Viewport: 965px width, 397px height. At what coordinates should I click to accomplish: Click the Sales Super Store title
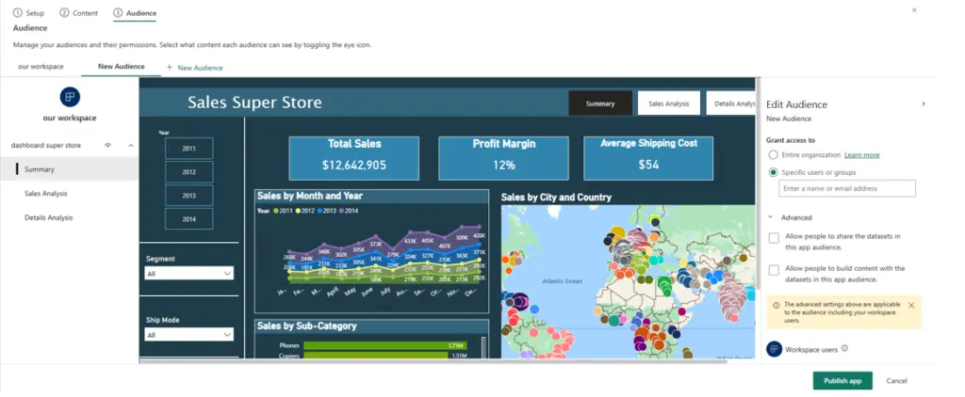(254, 102)
